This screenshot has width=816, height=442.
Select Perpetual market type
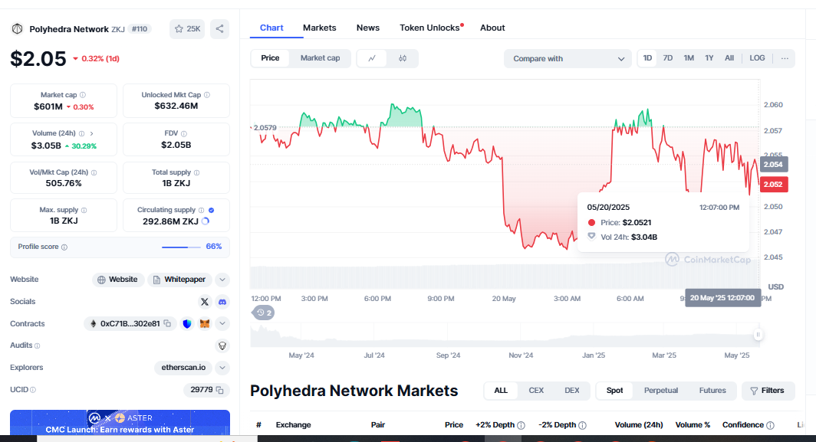[661, 391]
